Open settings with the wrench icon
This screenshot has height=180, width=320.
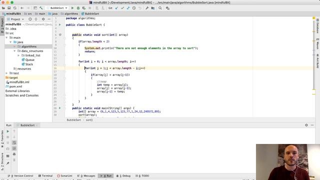pos(147,8)
